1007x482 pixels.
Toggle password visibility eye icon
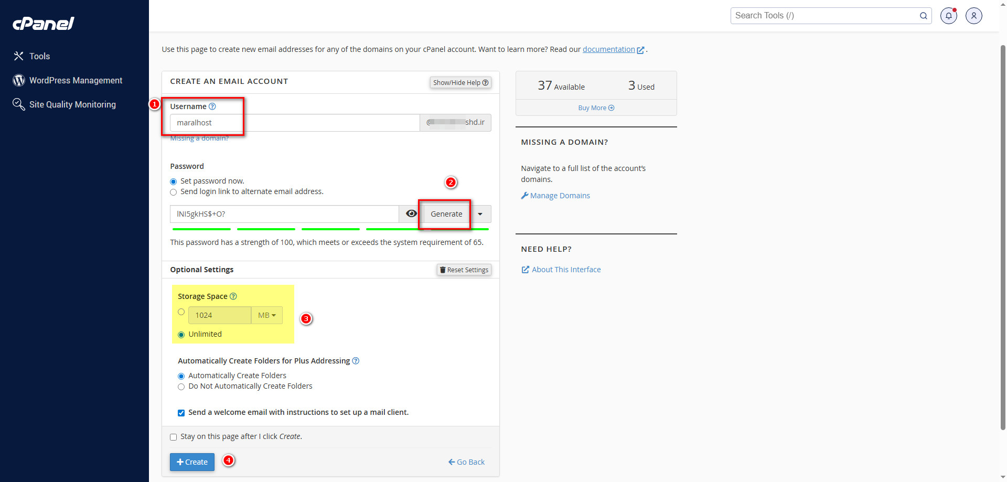(x=411, y=214)
